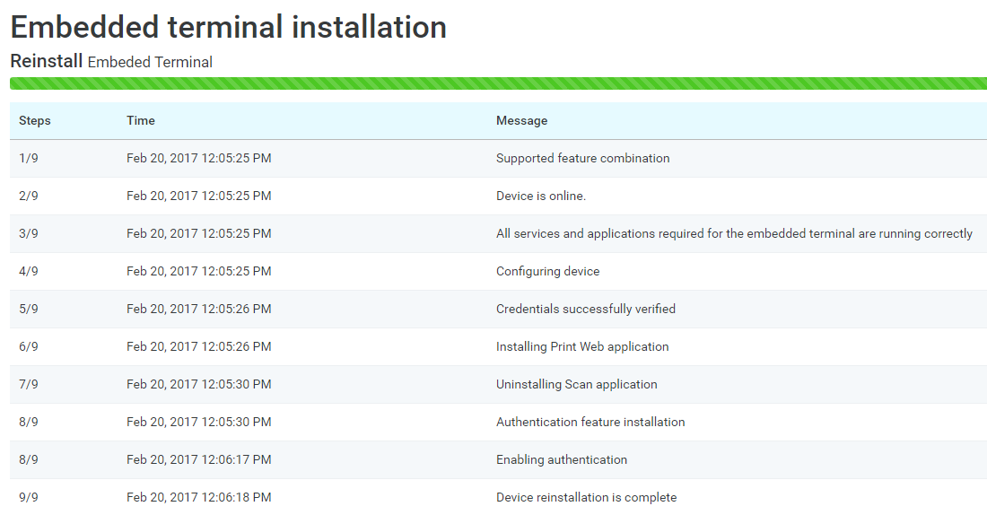The image size is (987, 515).
Task: Select "Authentication feature installation" entry
Action: 590,422
